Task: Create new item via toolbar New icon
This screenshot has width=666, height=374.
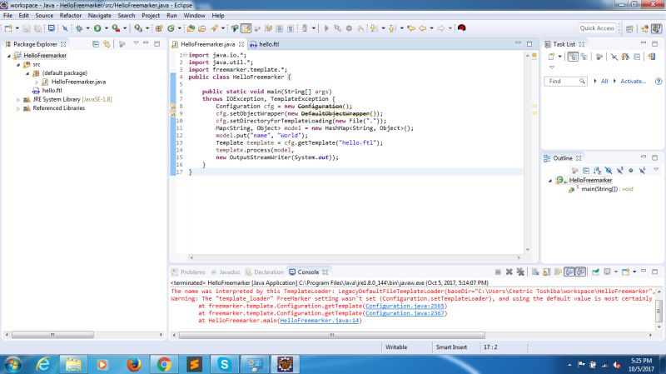Action: coord(8,28)
